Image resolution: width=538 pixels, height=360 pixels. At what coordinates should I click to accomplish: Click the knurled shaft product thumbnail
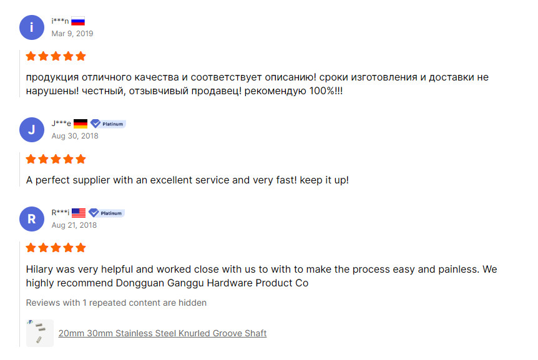click(x=39, y=333)
